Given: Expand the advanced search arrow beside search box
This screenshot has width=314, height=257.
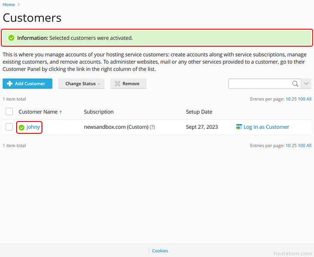Looking at the screenshot, I should coord(306,84).
